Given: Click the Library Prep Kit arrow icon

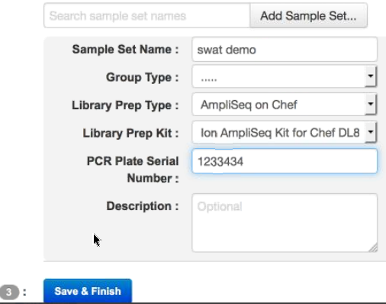Looking at the screenshot, I should (x=371, y=132).
